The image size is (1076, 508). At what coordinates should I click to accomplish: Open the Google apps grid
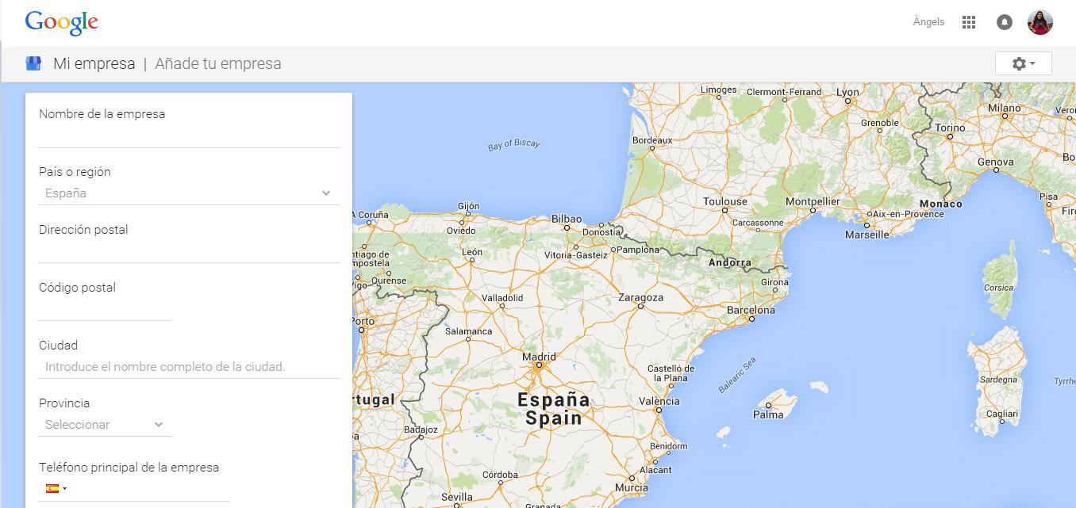(968, 22)
